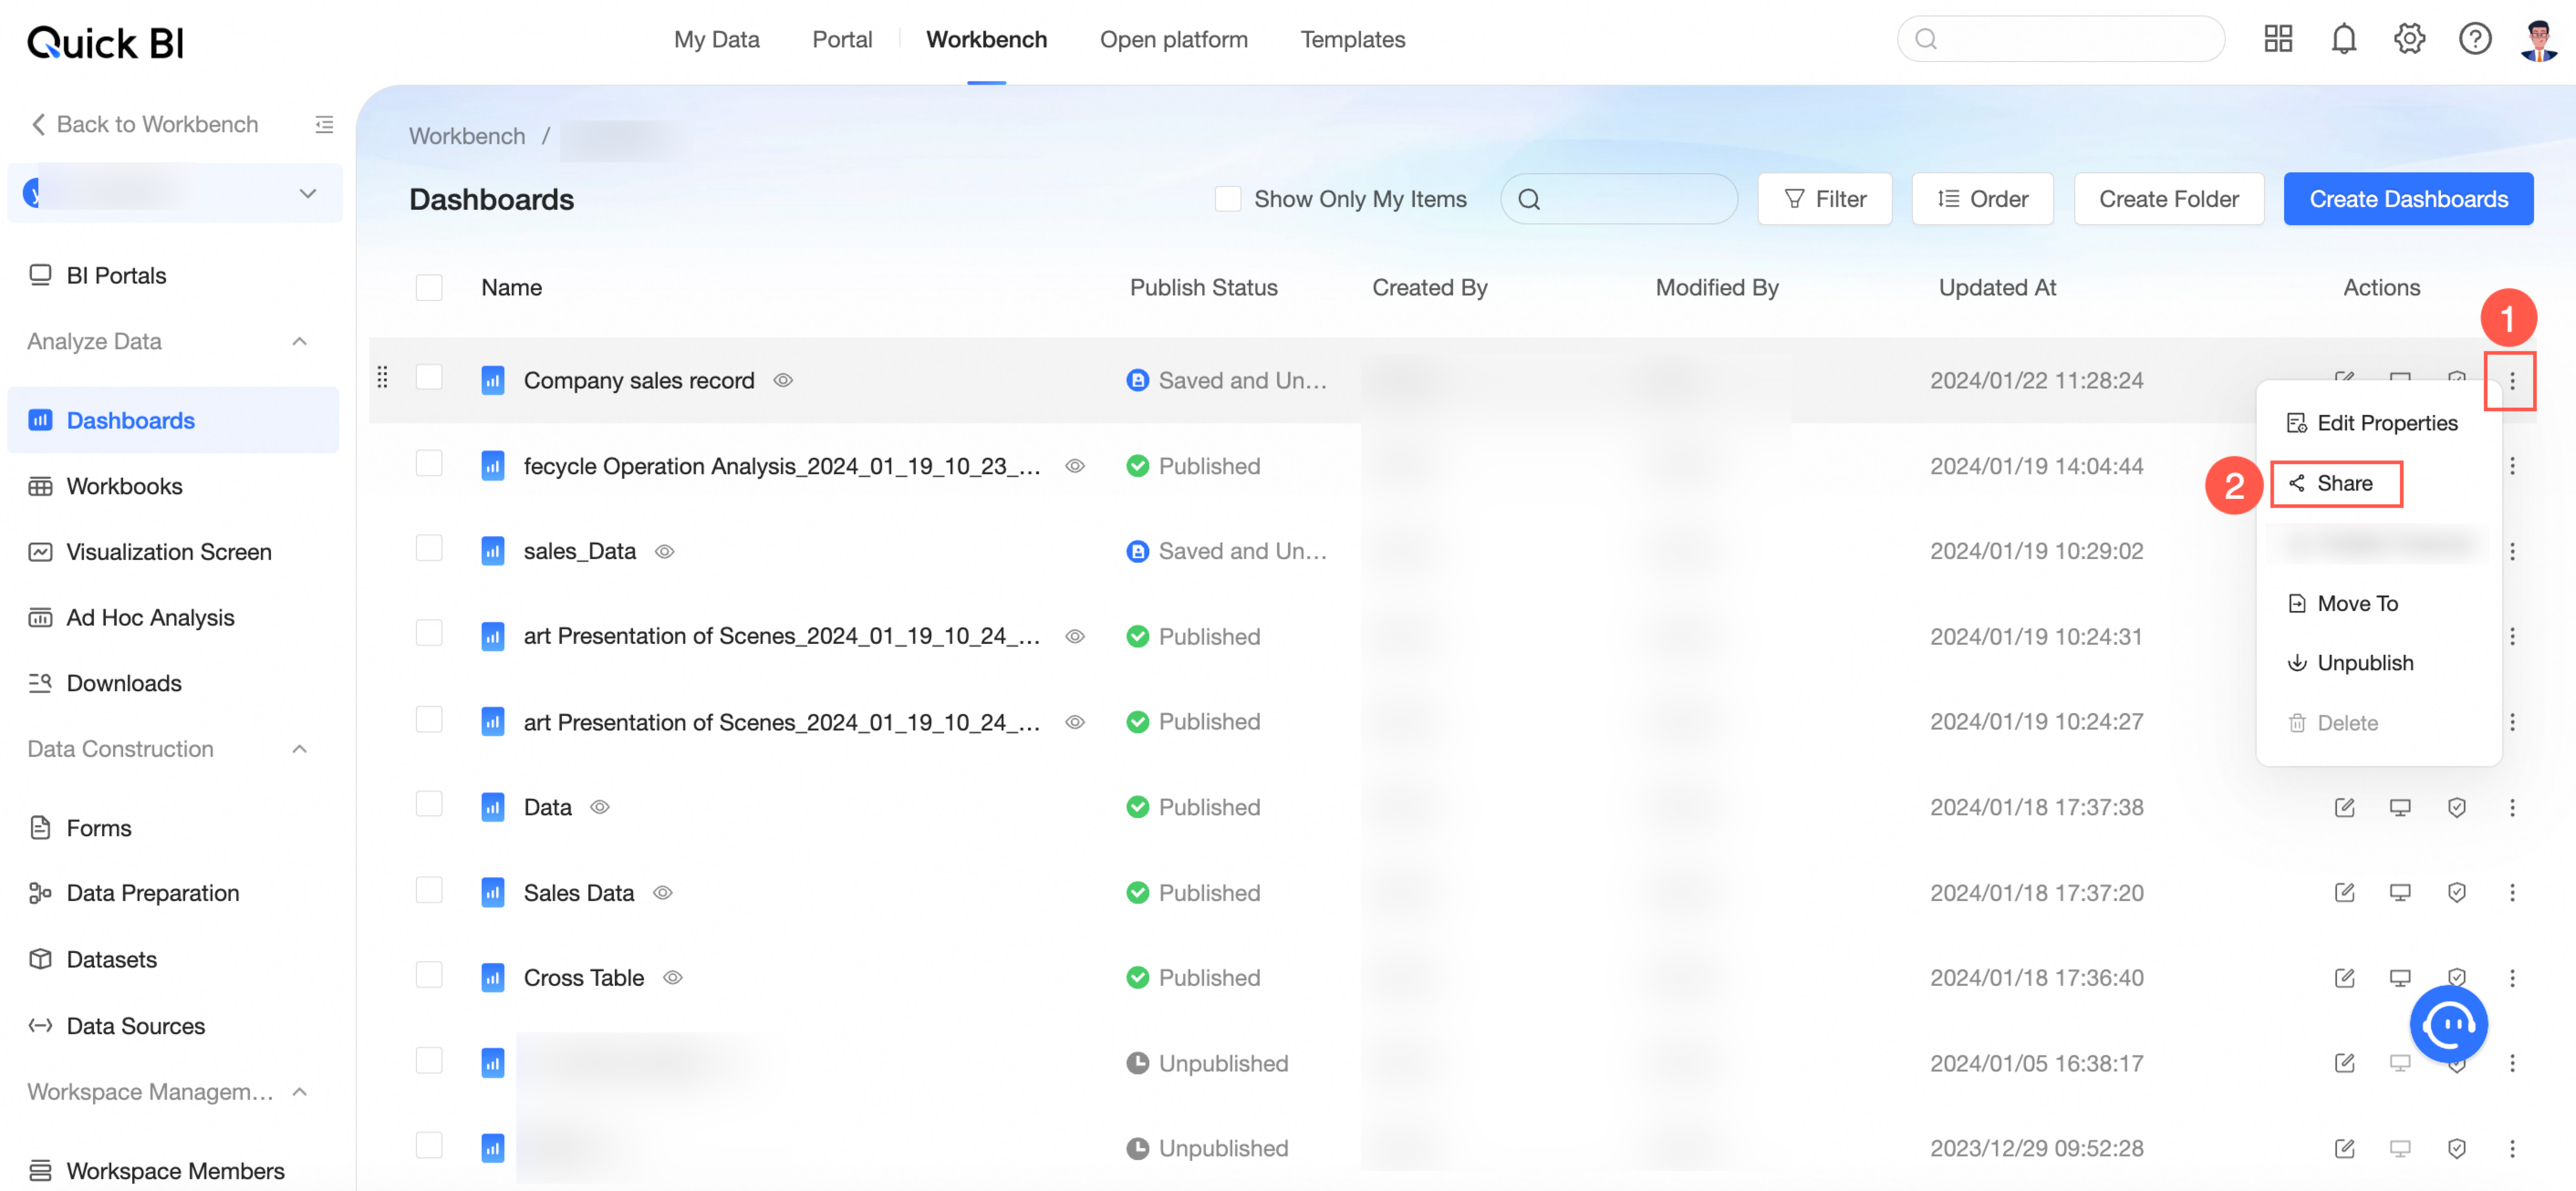Preview the Sales Data dashboard
Viewport: 2576px width, 1191px height.
(2400, 892)
